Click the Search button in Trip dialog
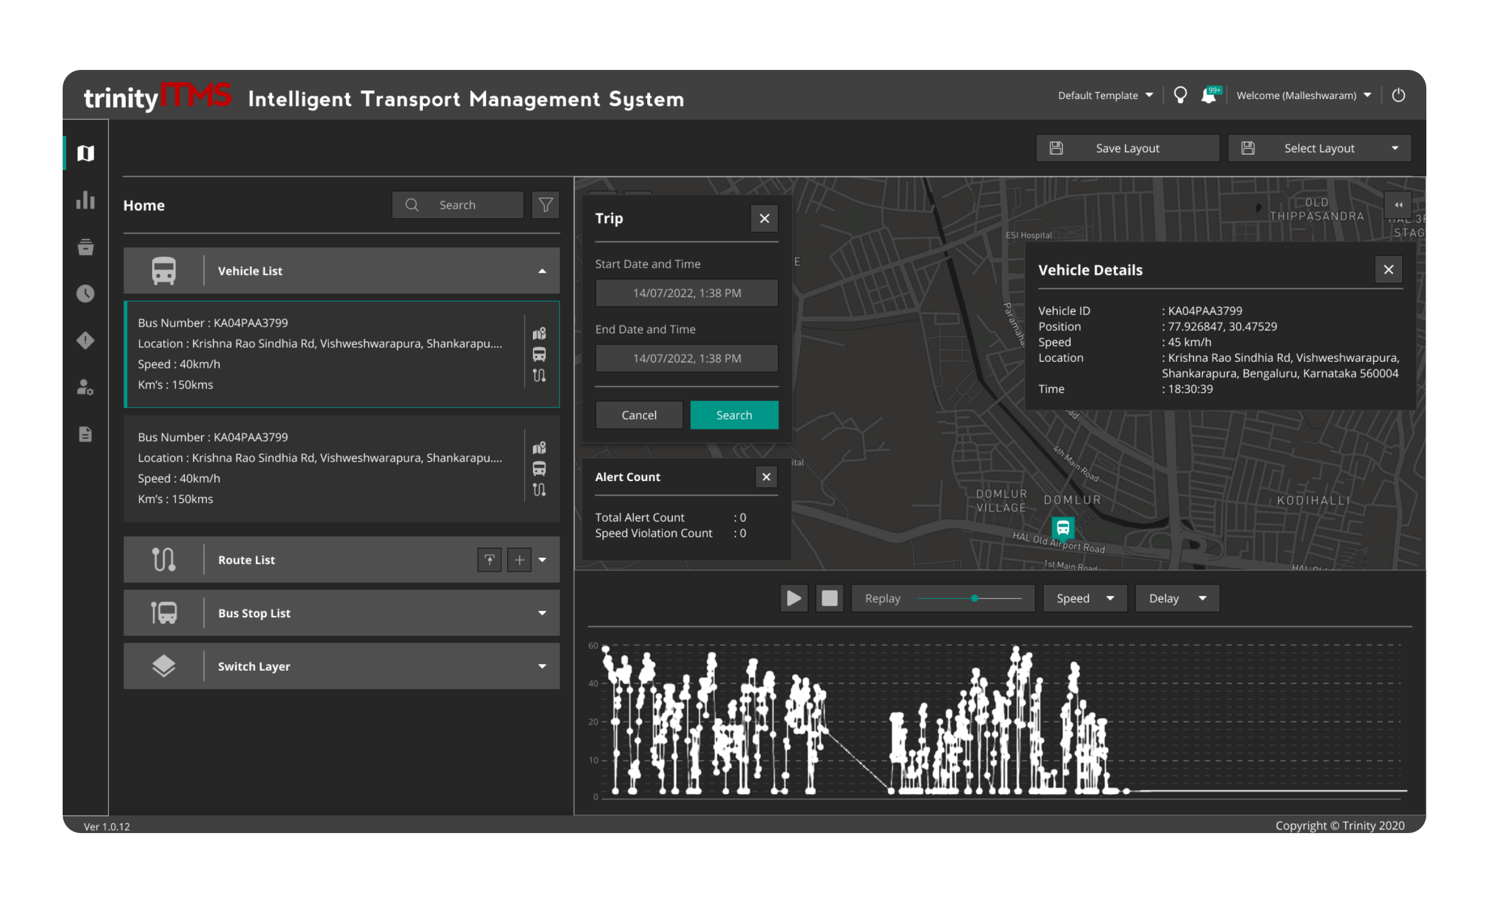Screen dimensions: 1489x903 (734, 415)
